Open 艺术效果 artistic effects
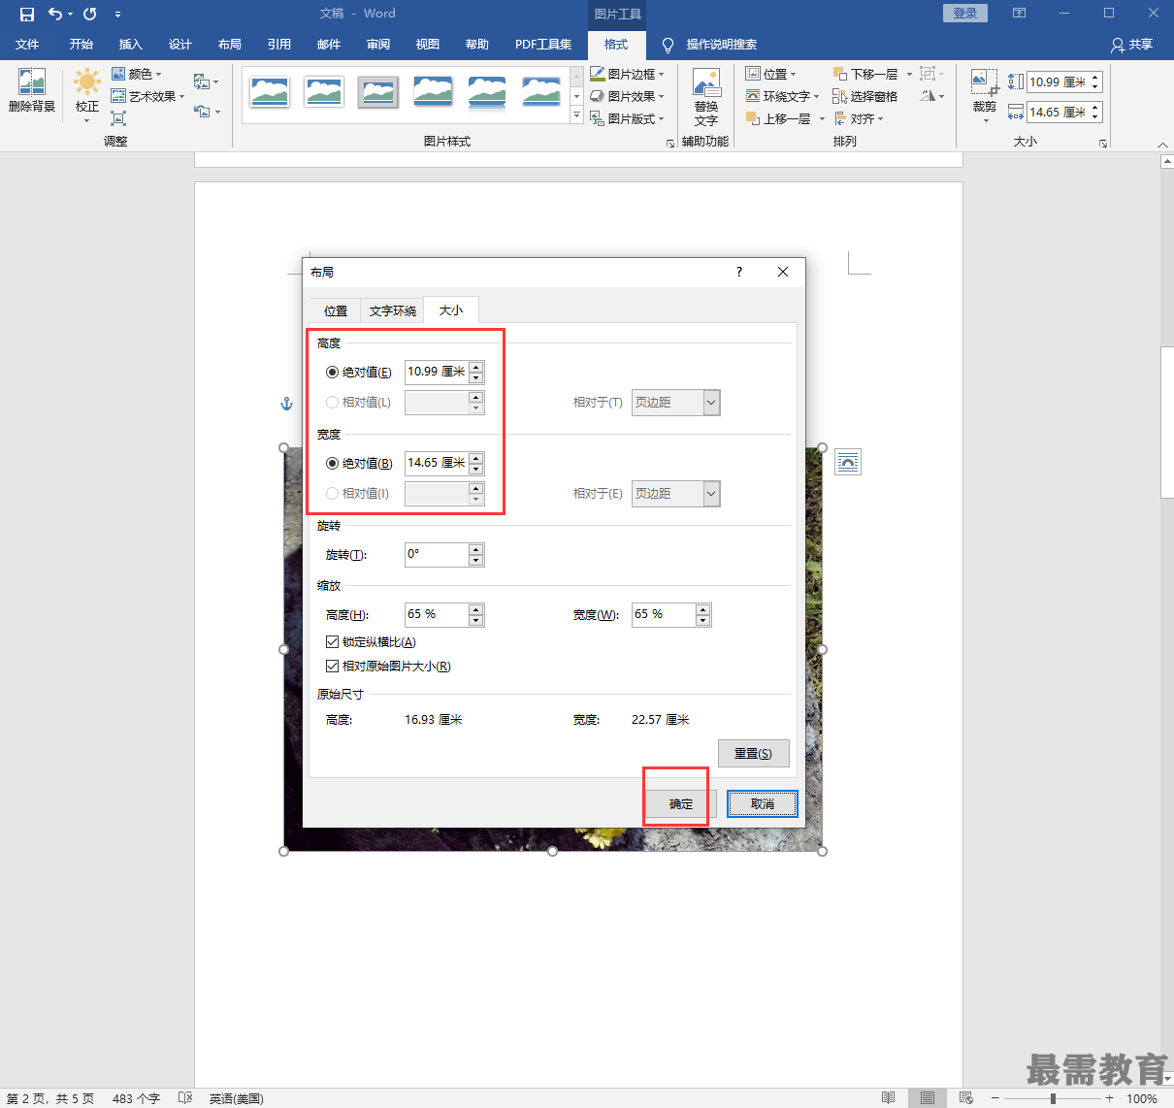The height and width of the screenshot is (1108, 1174). (x=147, y=96)
